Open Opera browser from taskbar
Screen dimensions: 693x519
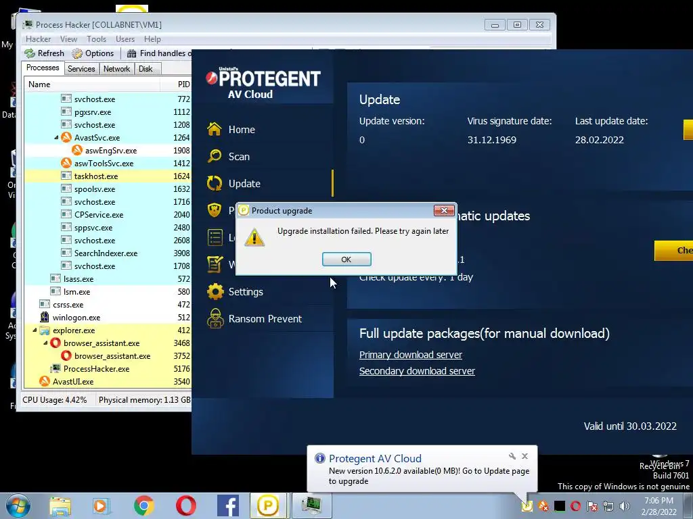point(186,505)
